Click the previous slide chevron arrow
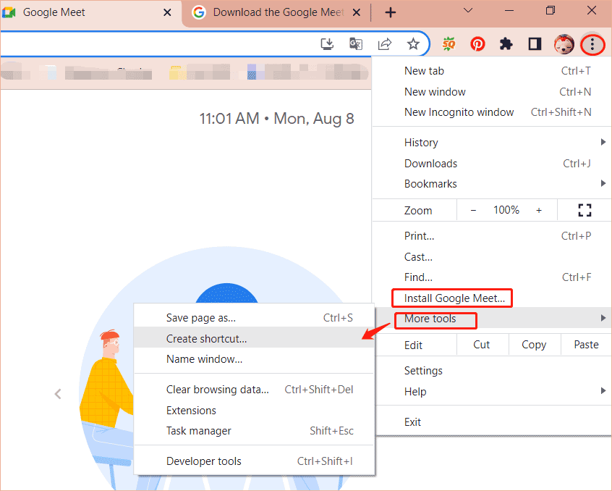612x491 pixels. [58, 394]
